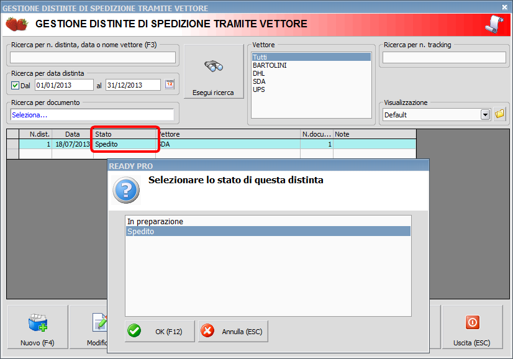The width and height of the screenshot is (513, 359).
Task: Click the search by n. distinta field
Action: (92, 57)
